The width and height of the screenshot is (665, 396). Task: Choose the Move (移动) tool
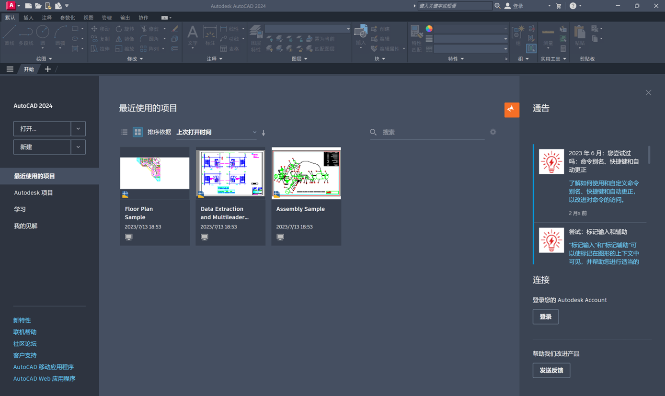(x=101, y=29)
